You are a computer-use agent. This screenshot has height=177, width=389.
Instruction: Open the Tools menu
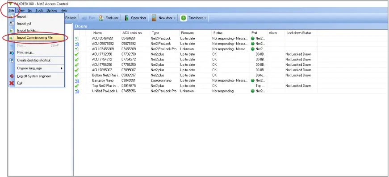pyautogui.click(x=39, y=10)
